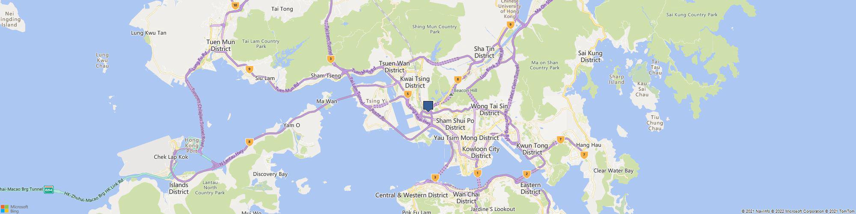
Task: Click the route 2 shield near Eastern District
Action: click(x=527, y=174)
